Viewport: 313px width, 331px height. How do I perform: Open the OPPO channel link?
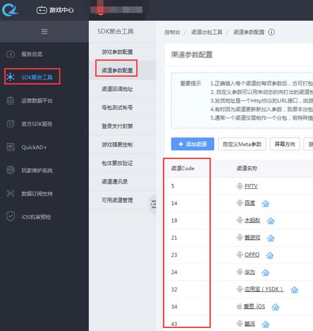252,255
